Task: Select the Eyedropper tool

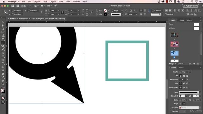Action: 3,77
